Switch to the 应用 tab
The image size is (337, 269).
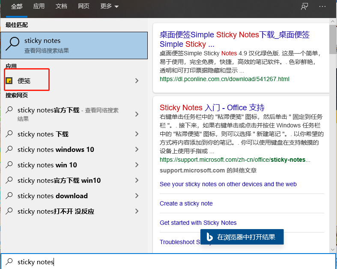(39, 6)
